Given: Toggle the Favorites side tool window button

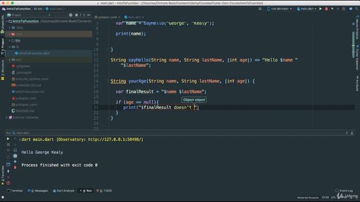Looking at the screenshot, I should (2, 175).
